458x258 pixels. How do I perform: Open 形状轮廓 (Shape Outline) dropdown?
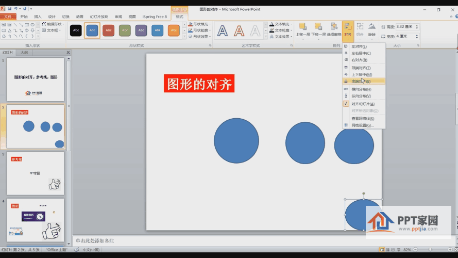coord(199,30)
